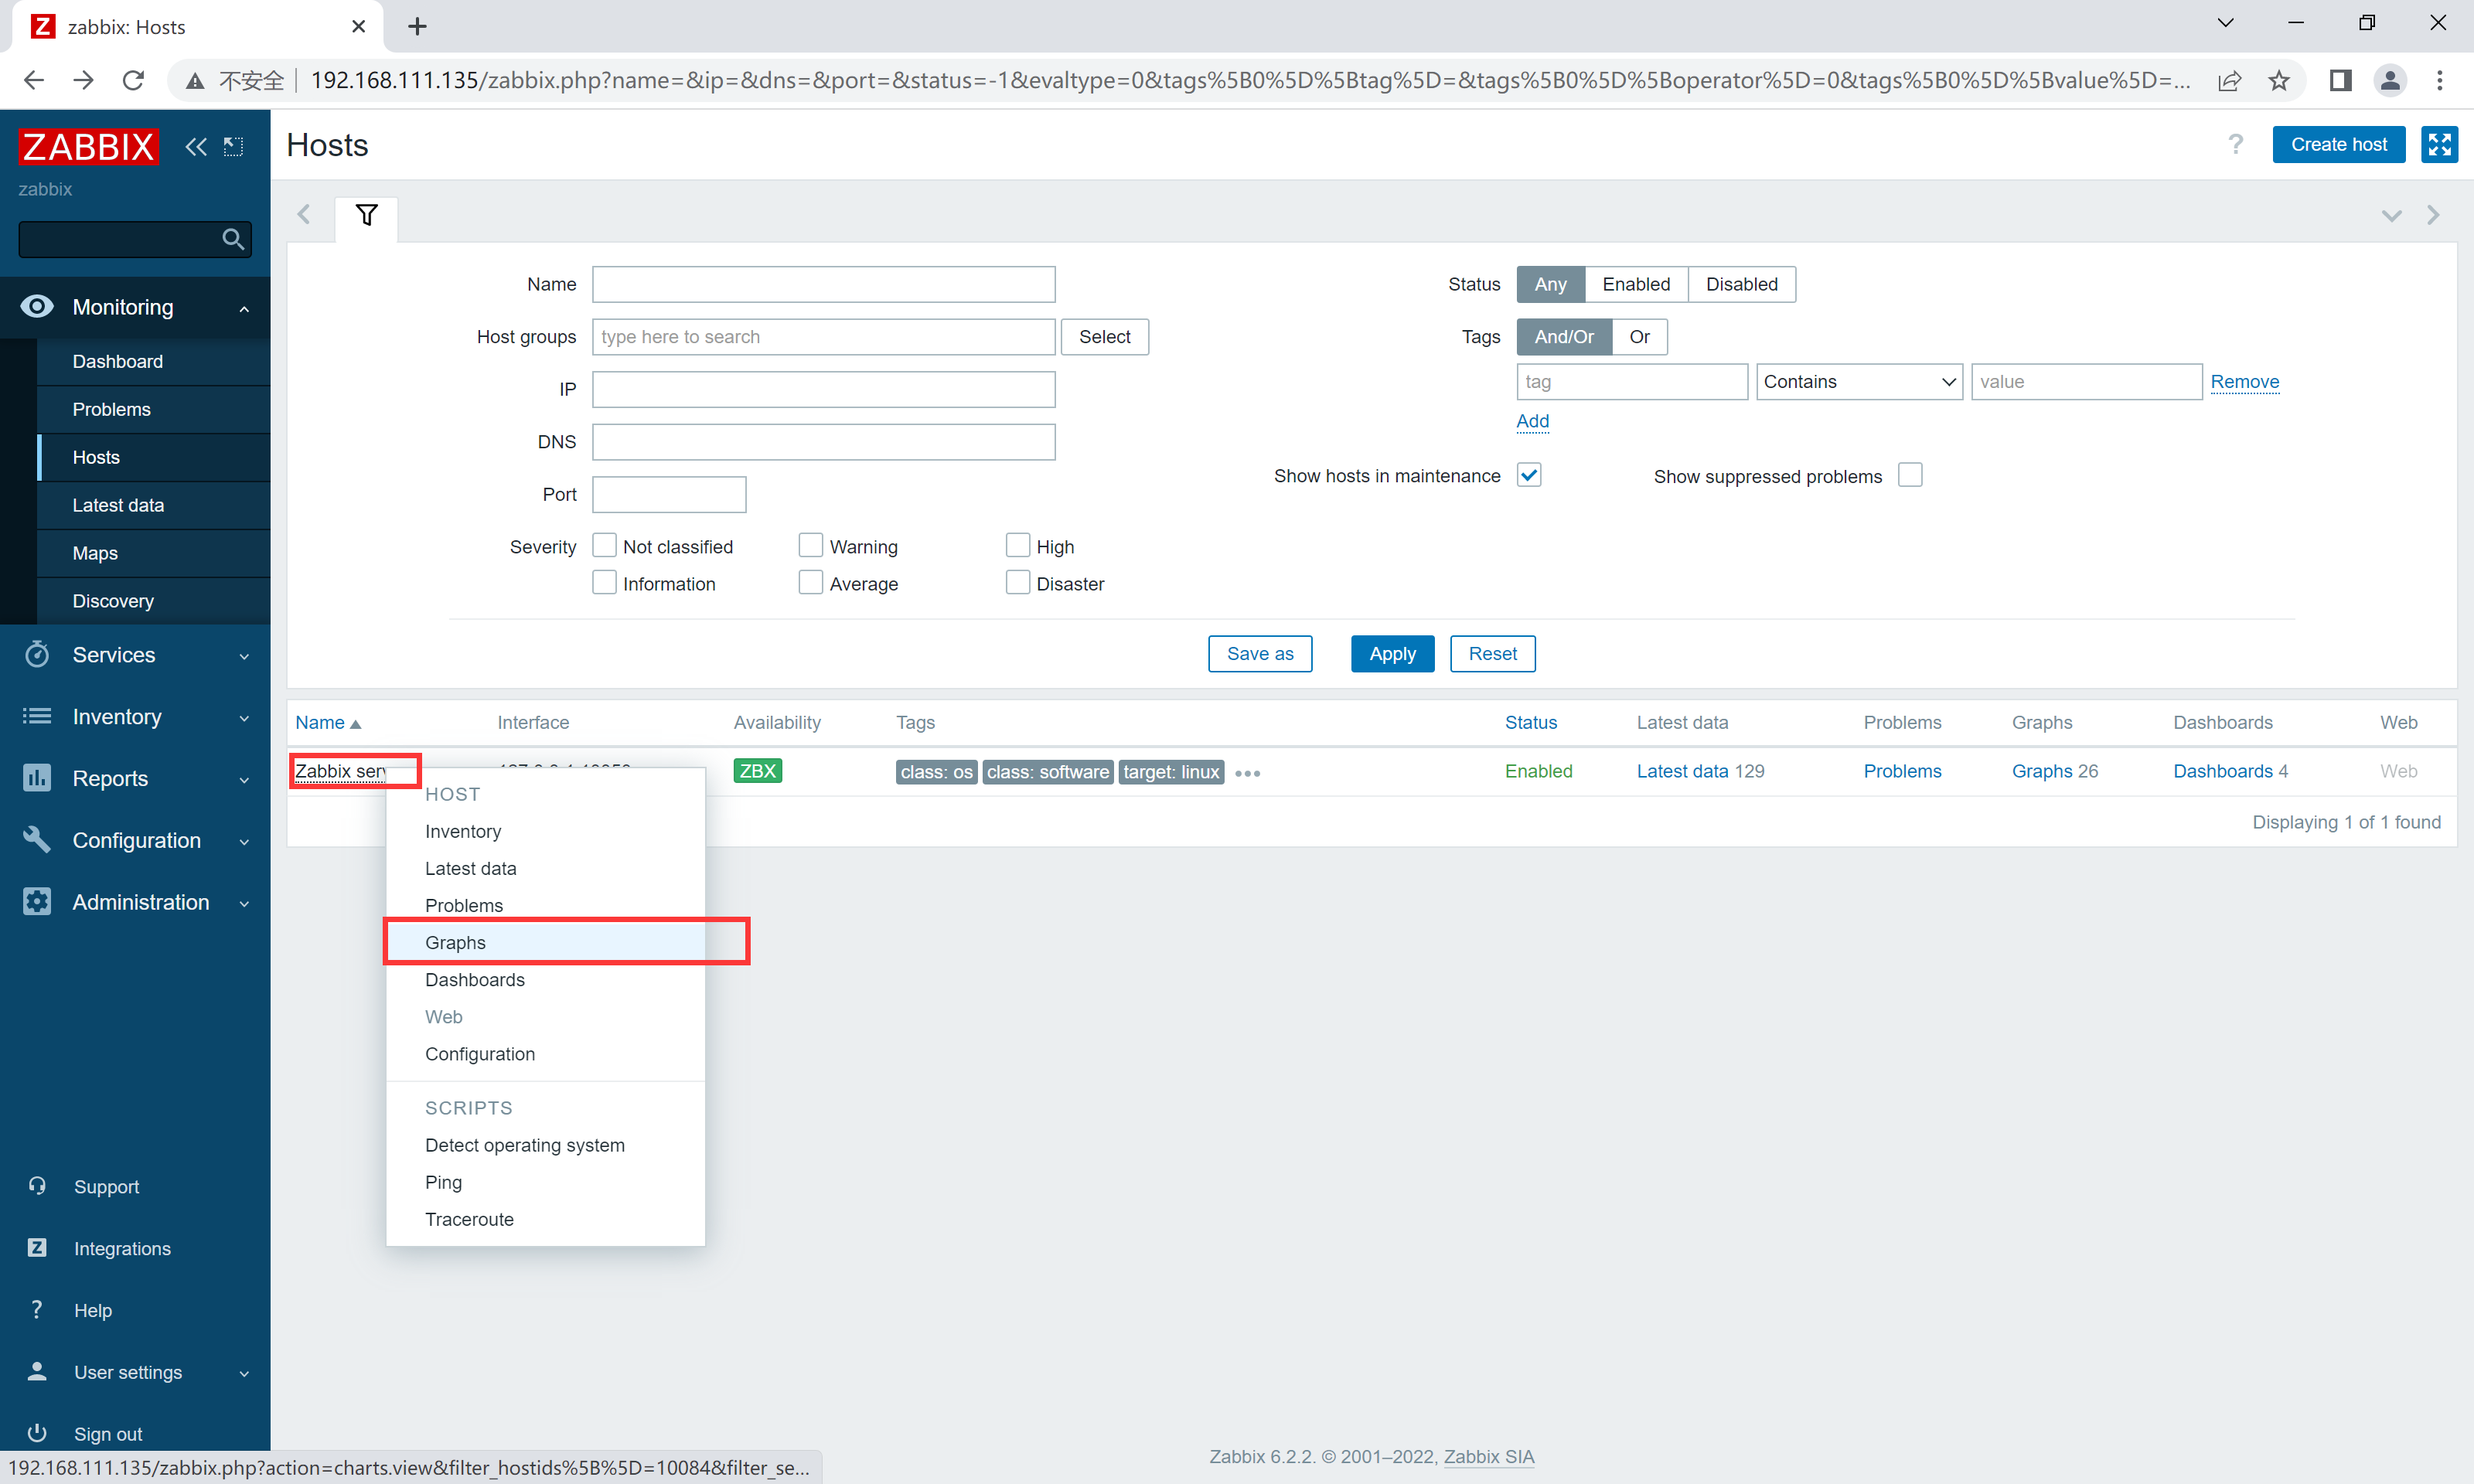The width and height of the screenshot is (2474, 1484).
Task: Click the Administration gear icon
Action: [x=37, y=901]
